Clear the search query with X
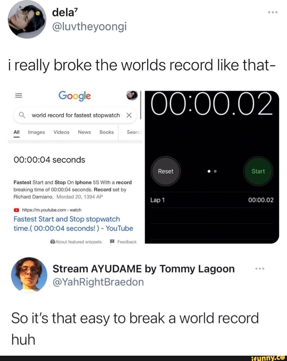This screenshot has width=287, height=361. pos(129,115)
